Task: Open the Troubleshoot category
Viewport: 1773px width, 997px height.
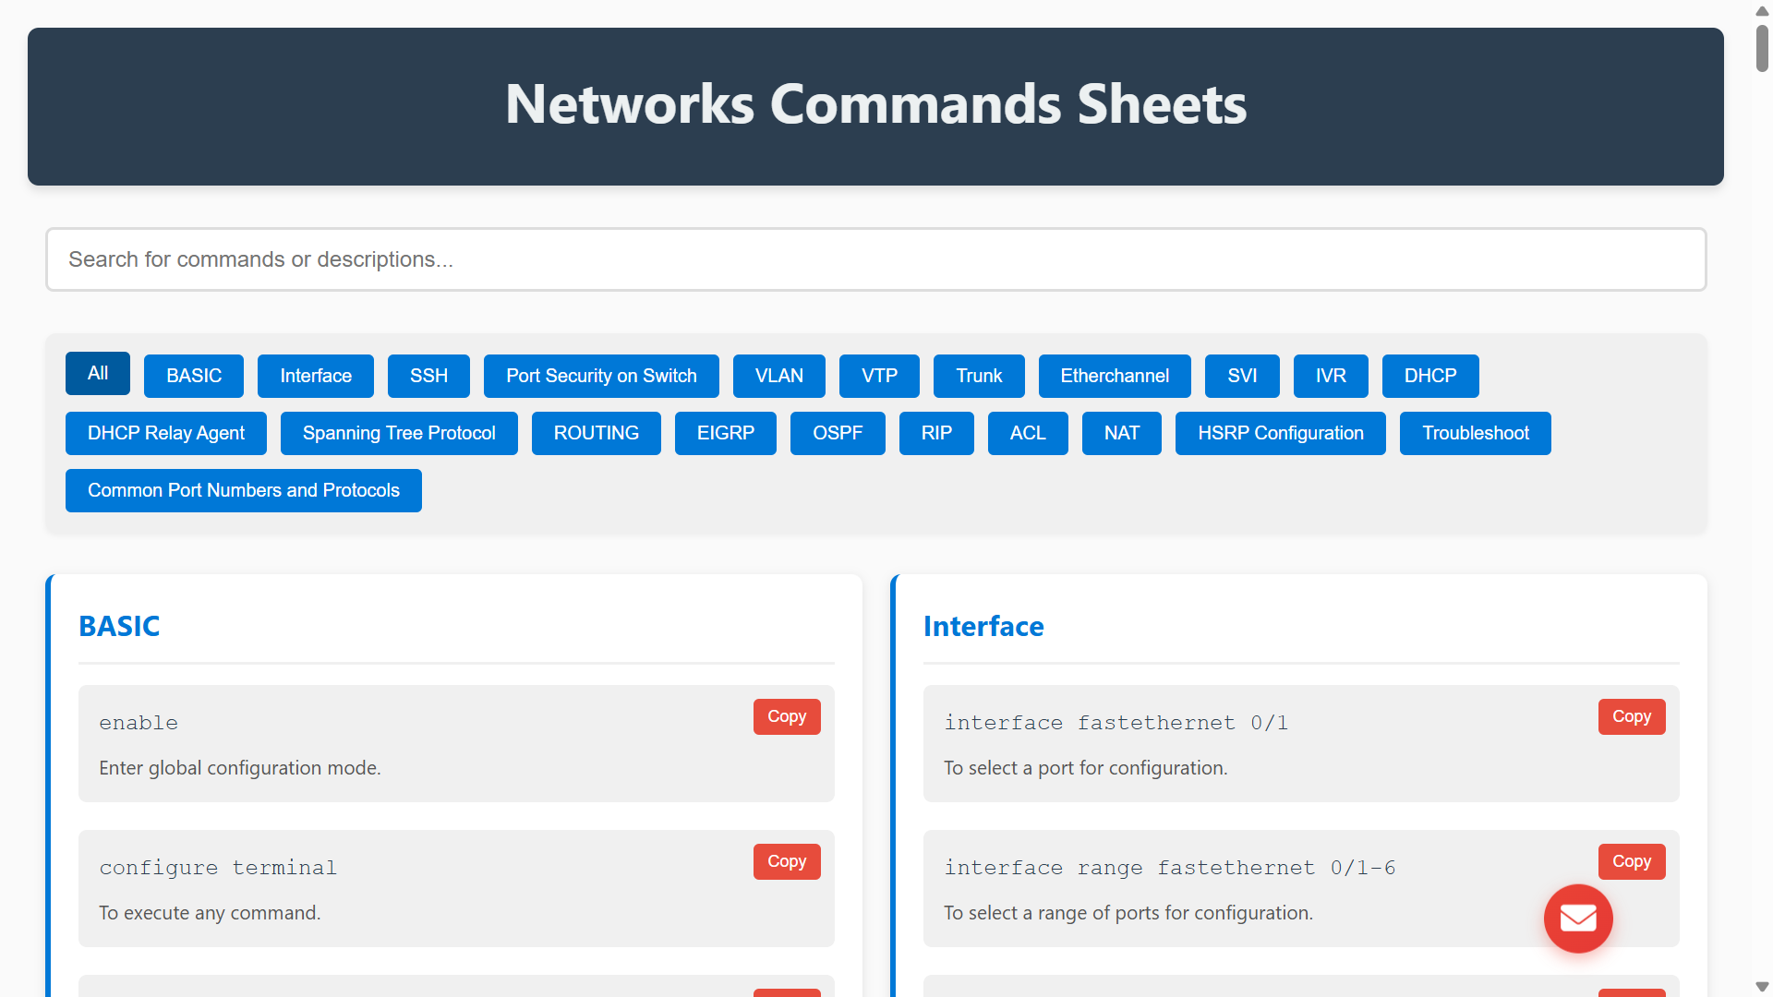Action: click(1475, 433)
